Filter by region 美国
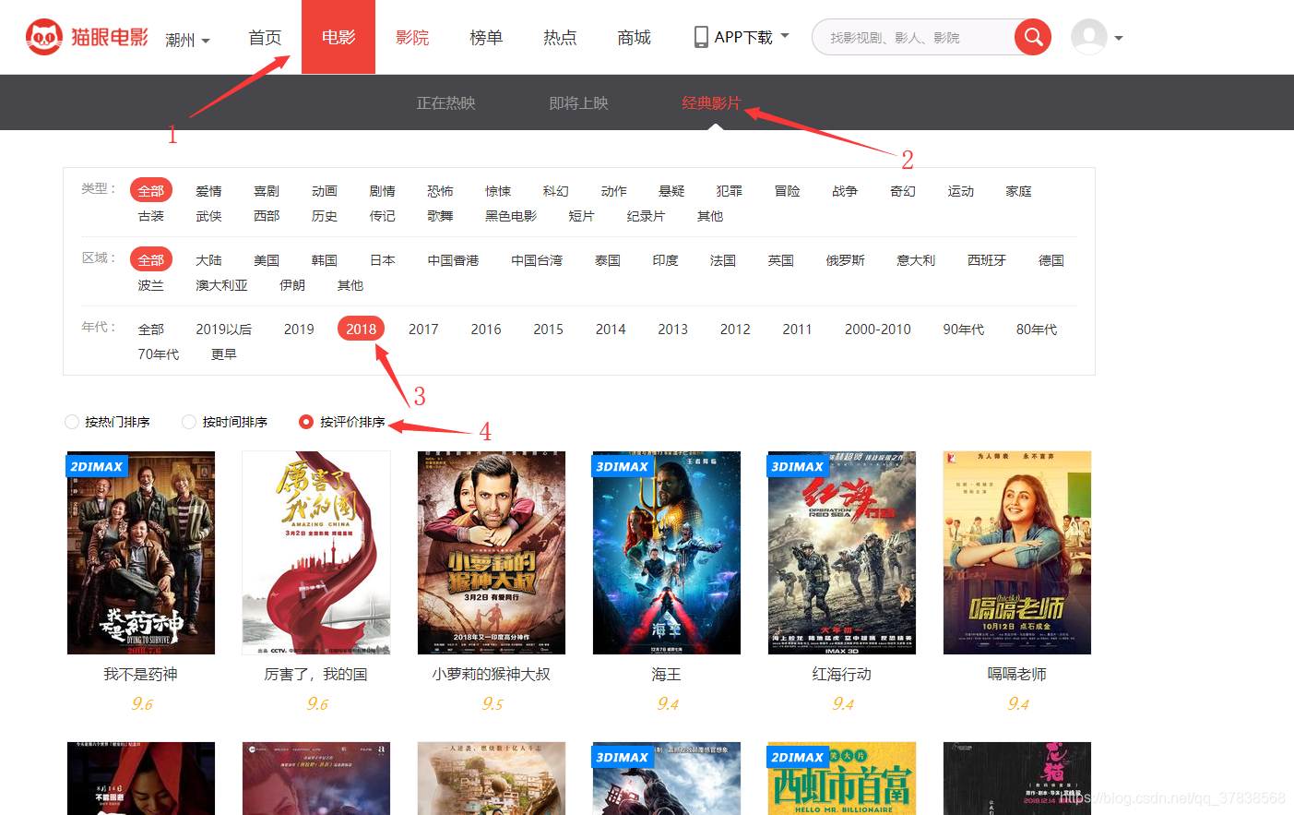 coord(267,260)
